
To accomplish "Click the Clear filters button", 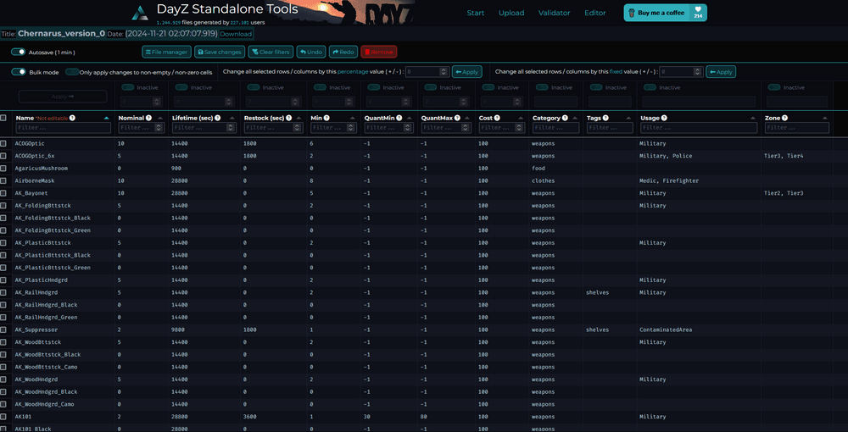I will 271,52.
